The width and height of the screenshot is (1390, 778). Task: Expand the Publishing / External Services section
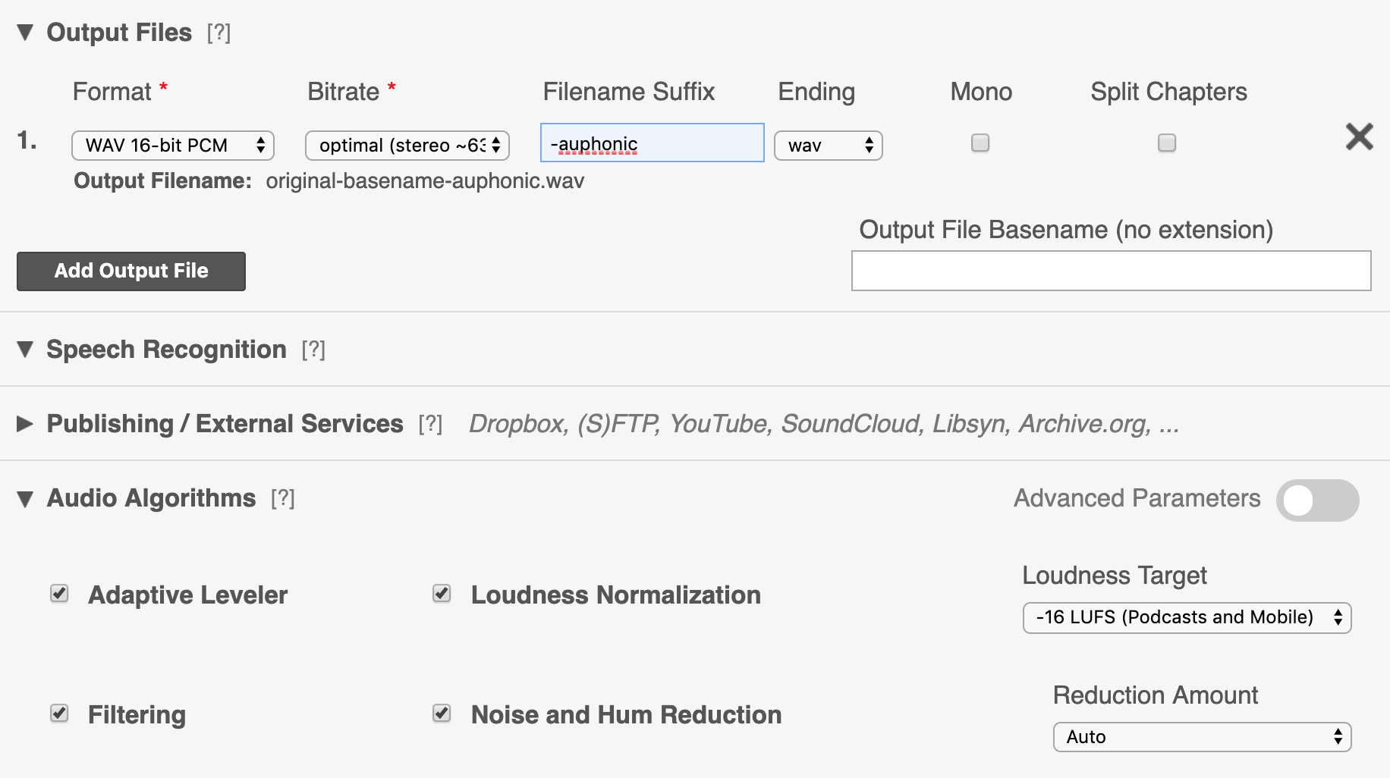pyautogui.click(x=25, y=423)
